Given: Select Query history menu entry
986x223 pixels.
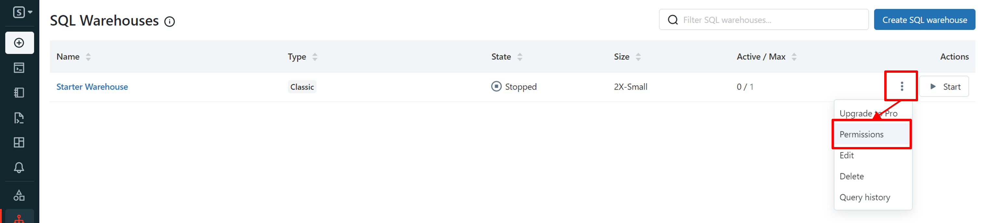Looking at the screenshot, I should (x=865, y=197).
